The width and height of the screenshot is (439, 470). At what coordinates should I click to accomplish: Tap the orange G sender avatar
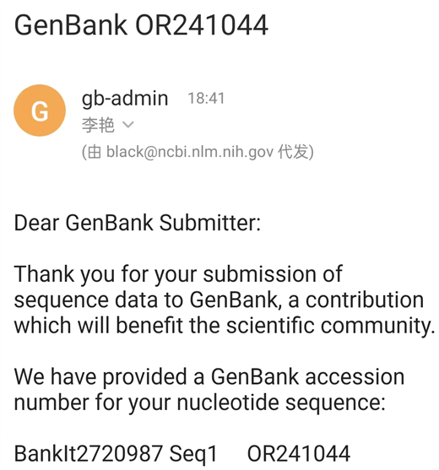tap(40, 111)
